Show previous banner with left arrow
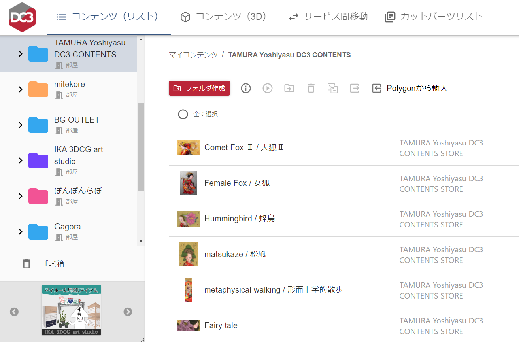 point(14,312)
